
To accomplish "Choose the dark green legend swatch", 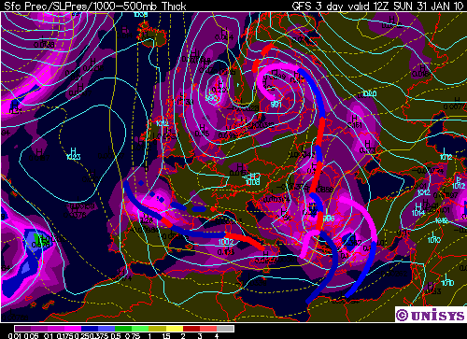I will click(x=124, y=329).
